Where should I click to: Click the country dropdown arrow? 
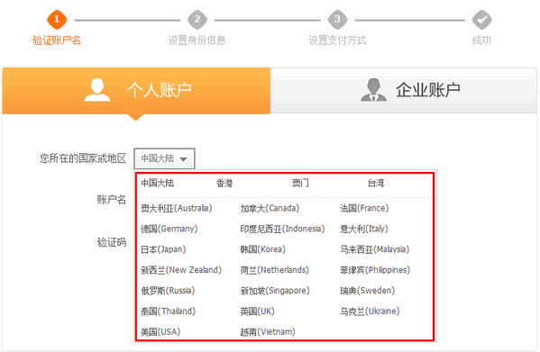coord(183,159)
